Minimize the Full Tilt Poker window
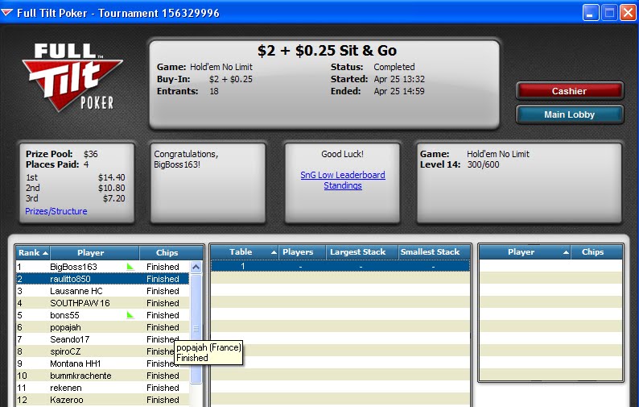The width and height of the screenshot is (639, 407). 590,13
